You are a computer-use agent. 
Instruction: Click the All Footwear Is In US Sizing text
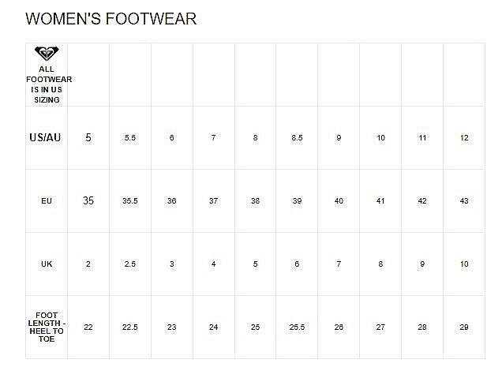tap(49, 84)
